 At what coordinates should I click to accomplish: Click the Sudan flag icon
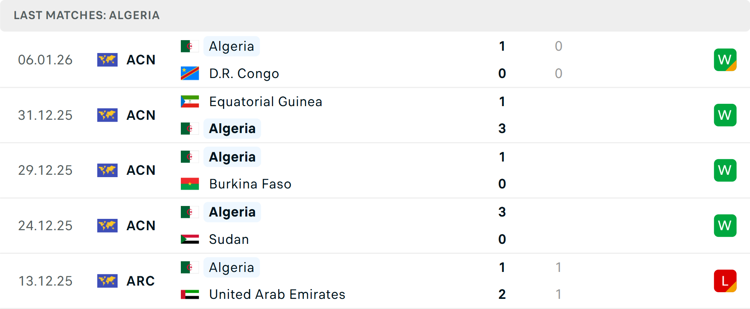(190, 239)
